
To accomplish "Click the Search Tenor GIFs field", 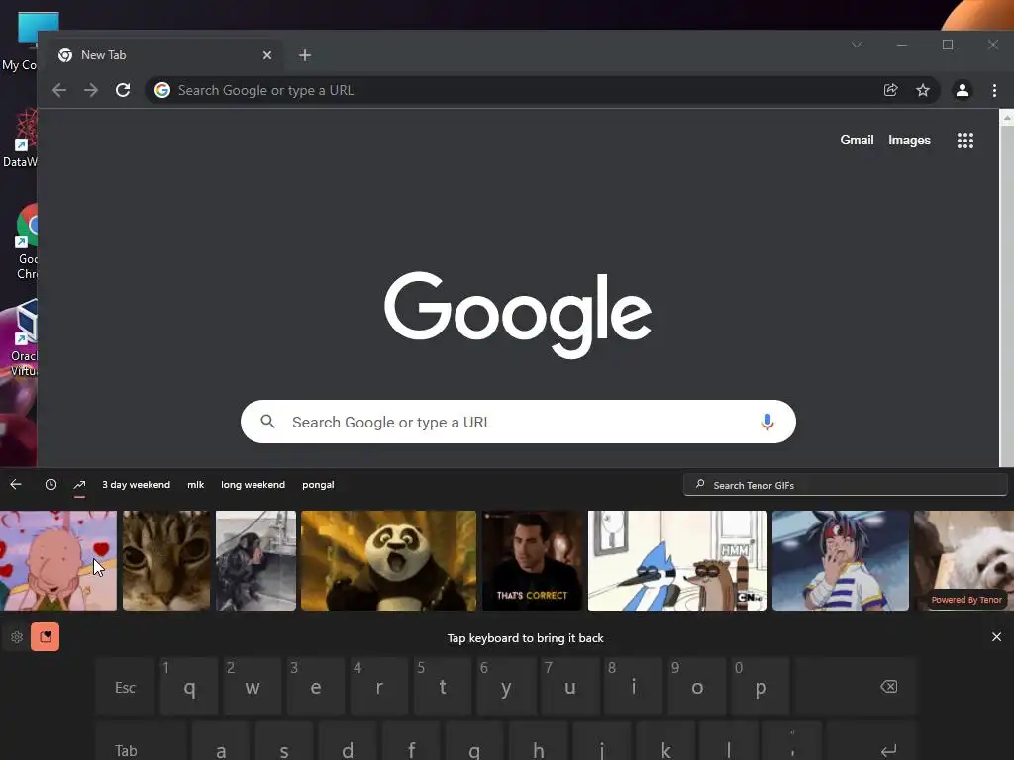I will [846, 485].
